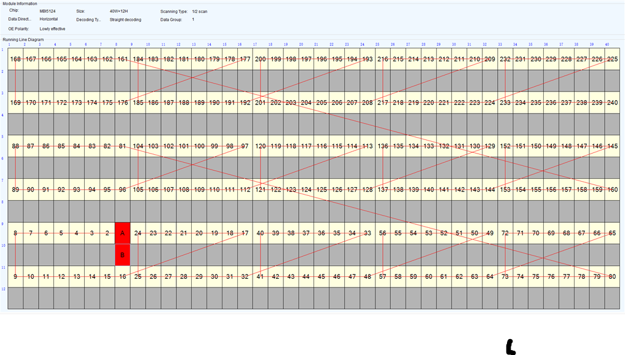Click the Running Line Diagram title bar
625x355 pixels.
click(25, 38)
